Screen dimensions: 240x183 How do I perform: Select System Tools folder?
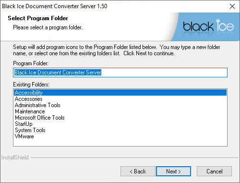[30, 130]
